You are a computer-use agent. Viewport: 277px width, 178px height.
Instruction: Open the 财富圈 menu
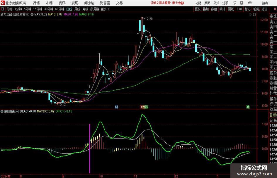(x=105, y=3)
